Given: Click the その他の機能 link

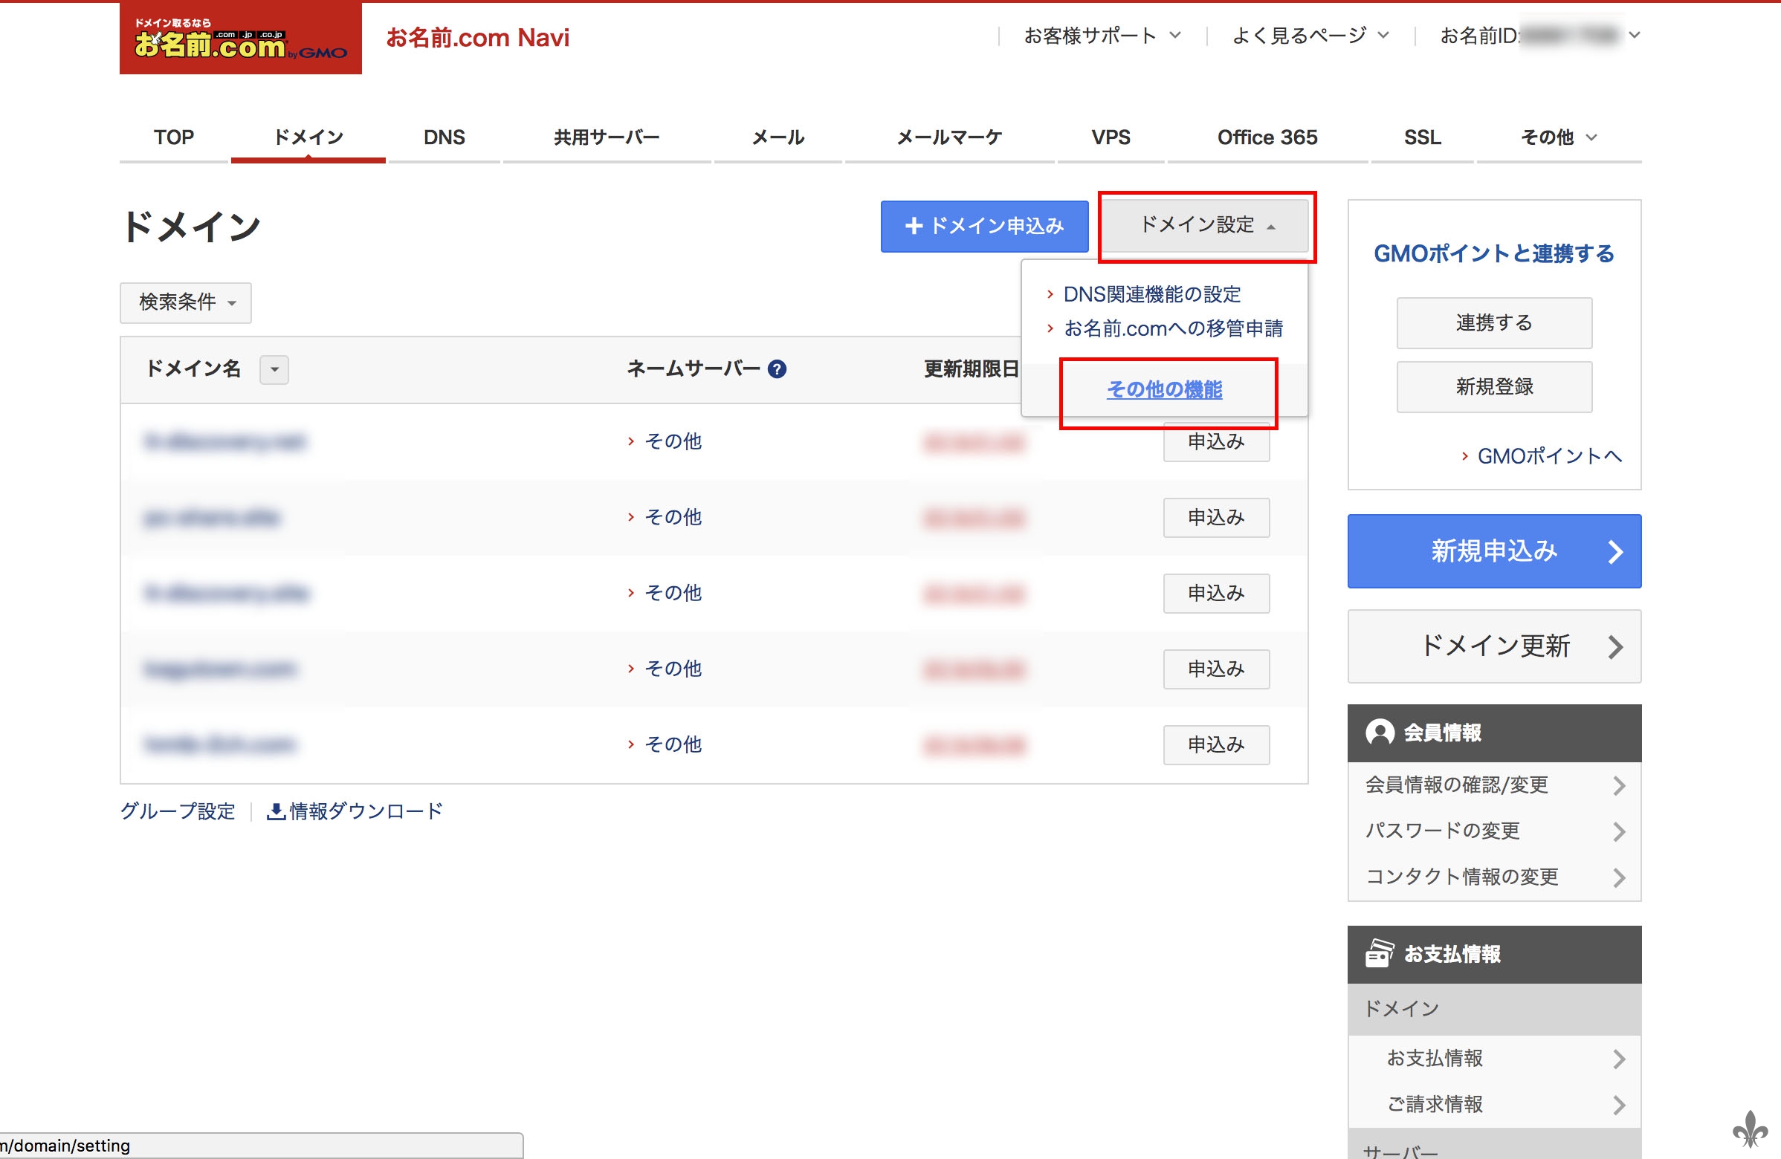Looking at the screenshot, I should coord(1164,389).
